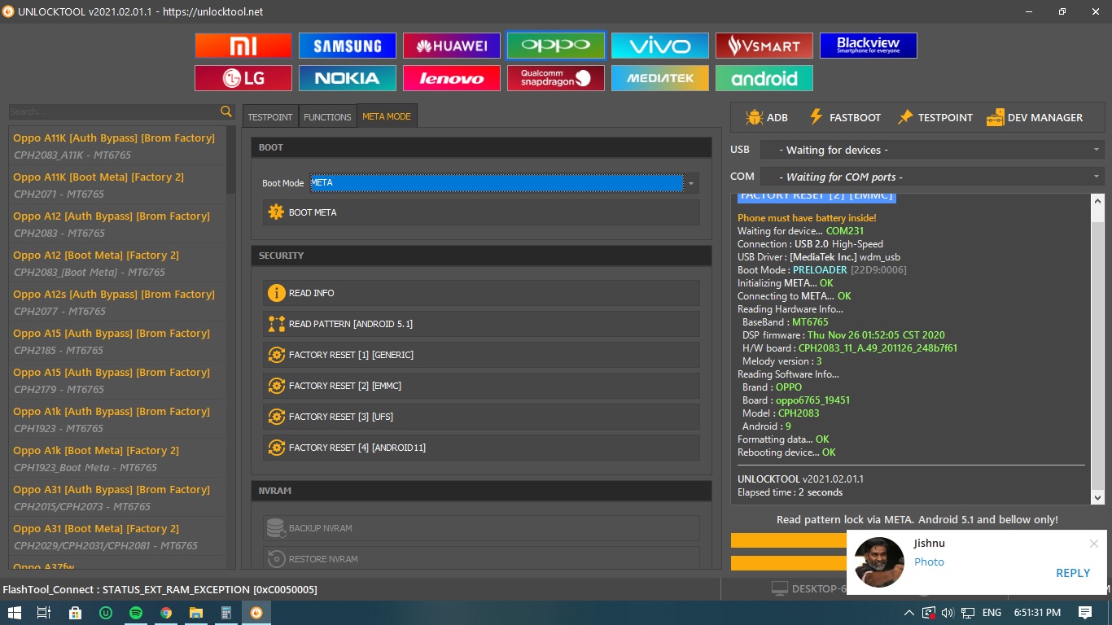Open Spotify from taskbar
1112x625 pixels.
(x=136, y=613)
